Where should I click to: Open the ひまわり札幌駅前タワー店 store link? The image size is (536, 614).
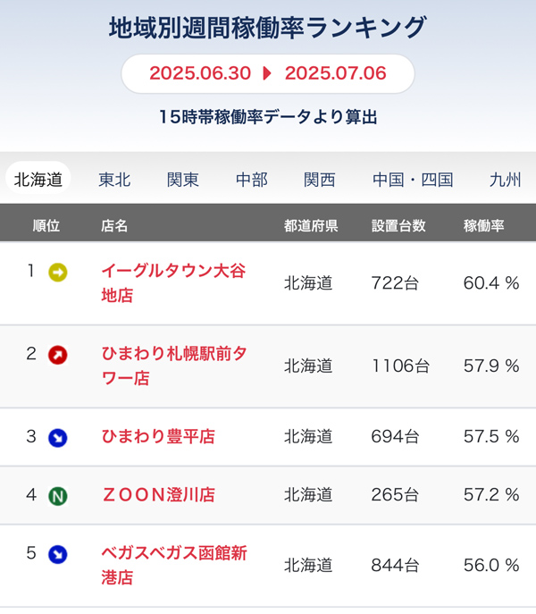(x=174, y=366)
